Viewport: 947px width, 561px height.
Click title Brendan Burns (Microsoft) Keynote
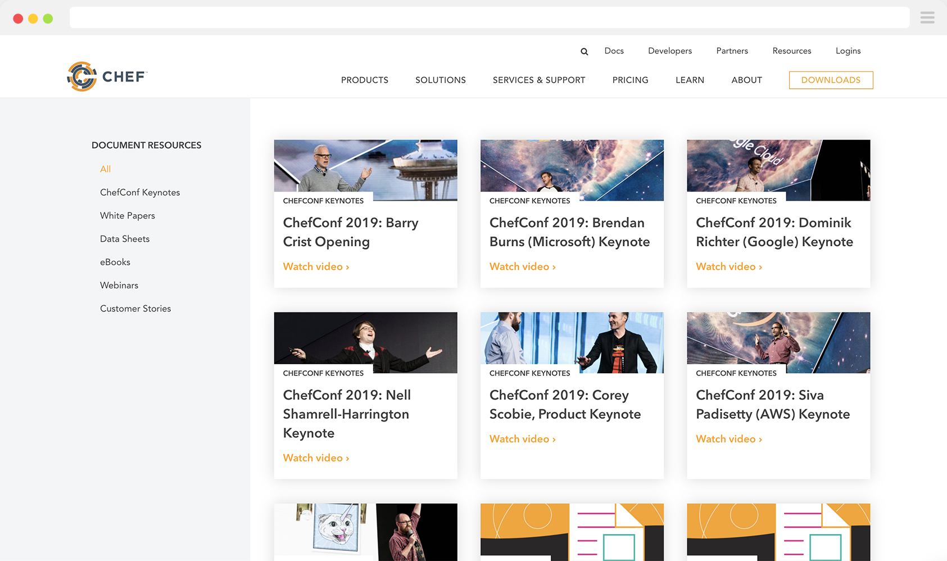pos(569,232)
